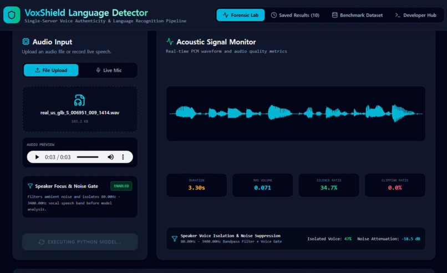The image size is (447, 273).
Task: Click the real_us_glb_S_006951_009_1414.wav file name
Action: 80,113
